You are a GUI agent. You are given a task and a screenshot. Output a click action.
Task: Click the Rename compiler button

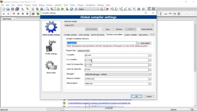point(119,29)
